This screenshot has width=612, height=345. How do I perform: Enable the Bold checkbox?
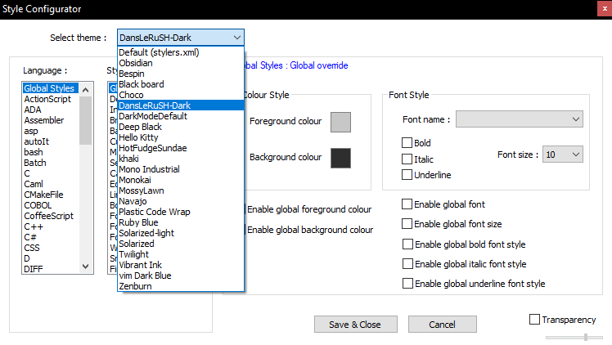407,143
